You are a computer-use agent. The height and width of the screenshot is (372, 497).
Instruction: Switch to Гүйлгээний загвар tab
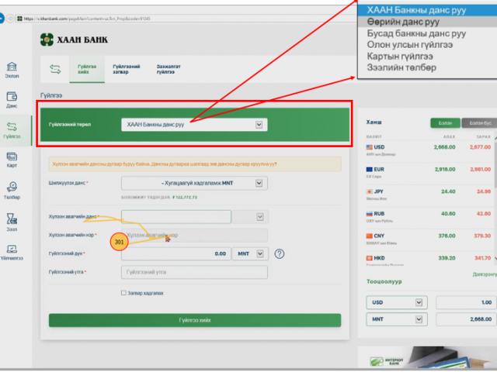(x=127, y=69)
